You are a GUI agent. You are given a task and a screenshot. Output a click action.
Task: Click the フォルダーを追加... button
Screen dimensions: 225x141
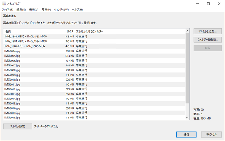pyautogui.click(x=208, y=40)
